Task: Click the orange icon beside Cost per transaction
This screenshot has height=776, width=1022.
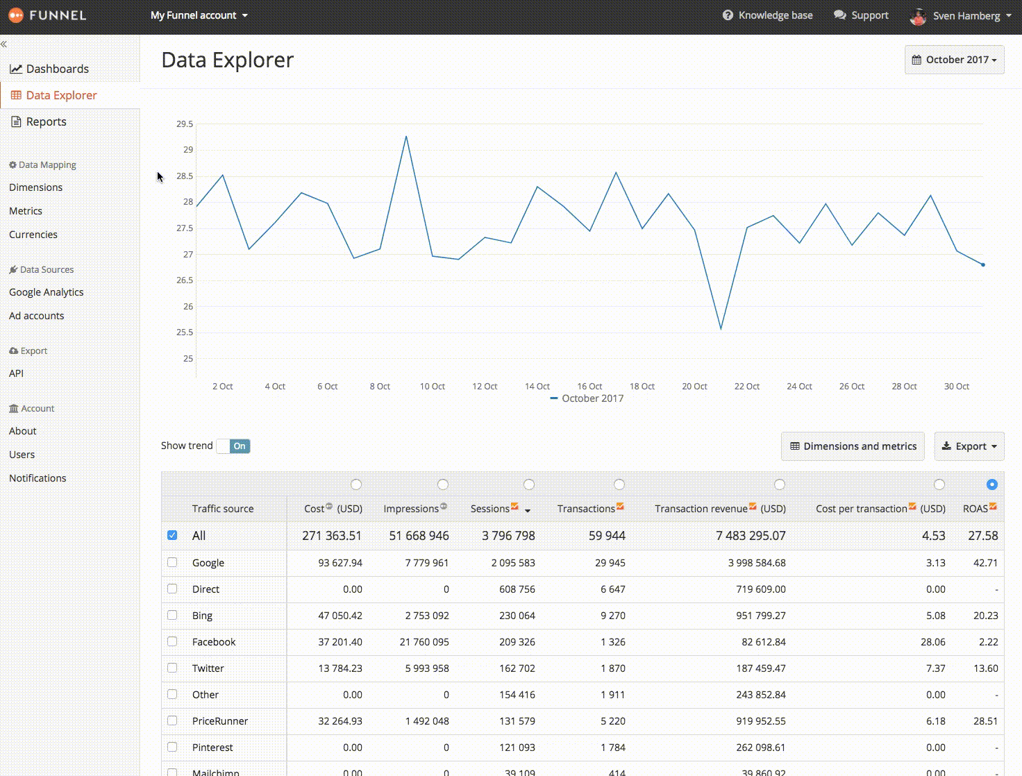Action: pyautogui.click(x=912, y=507)
